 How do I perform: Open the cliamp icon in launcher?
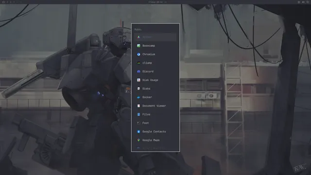[x=138, y=63]
